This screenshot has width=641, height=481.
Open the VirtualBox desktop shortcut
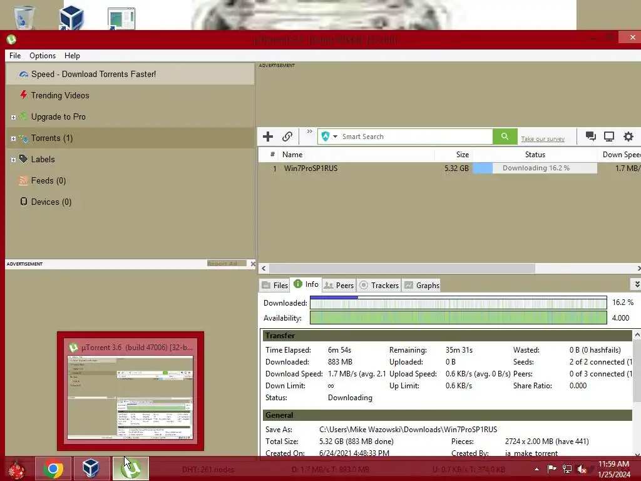[71, 17]
